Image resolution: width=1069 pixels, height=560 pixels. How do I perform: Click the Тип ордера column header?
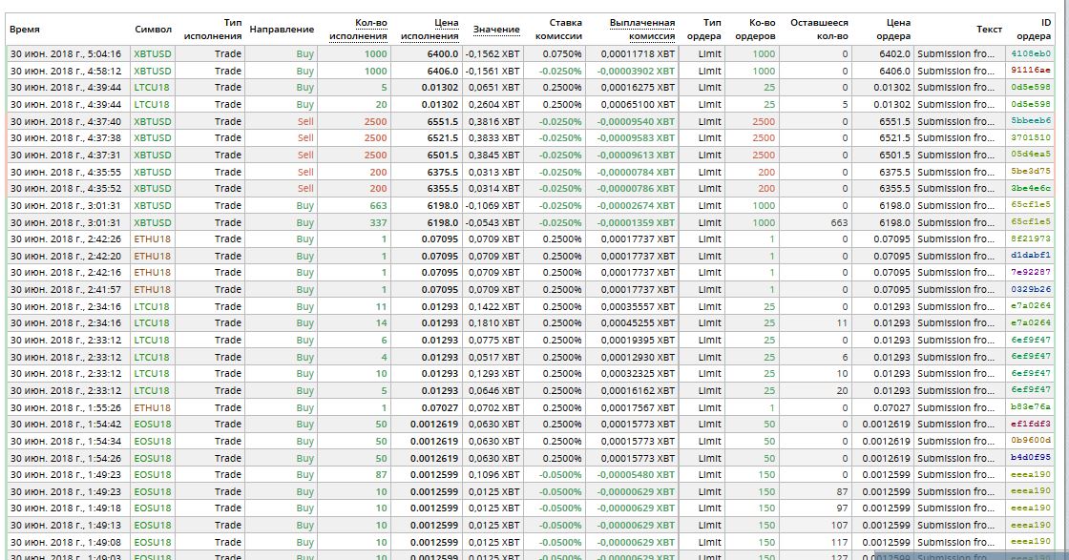[703, 30]
